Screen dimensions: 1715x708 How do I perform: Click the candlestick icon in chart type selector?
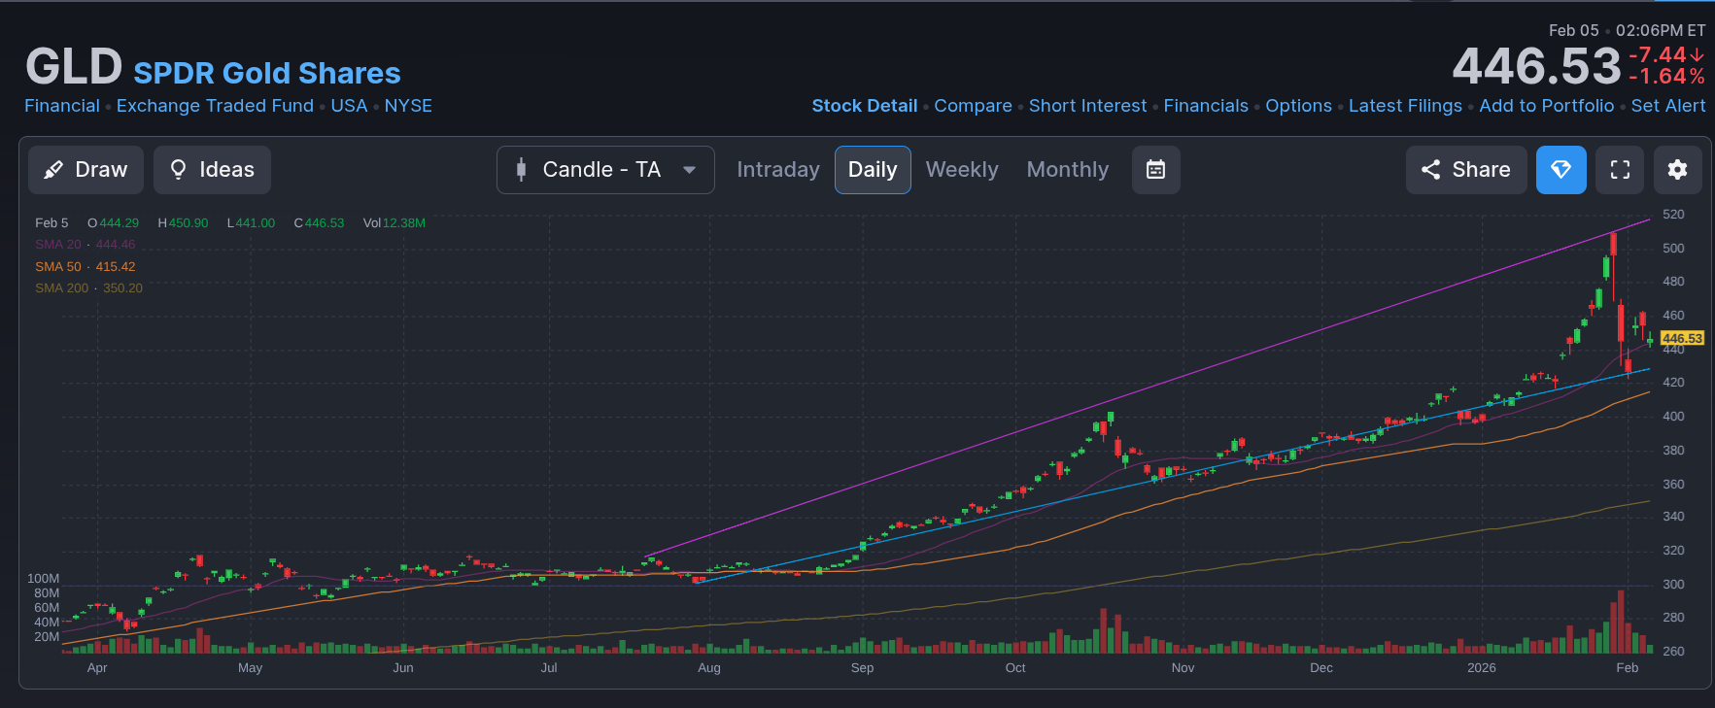coord(522,170)
